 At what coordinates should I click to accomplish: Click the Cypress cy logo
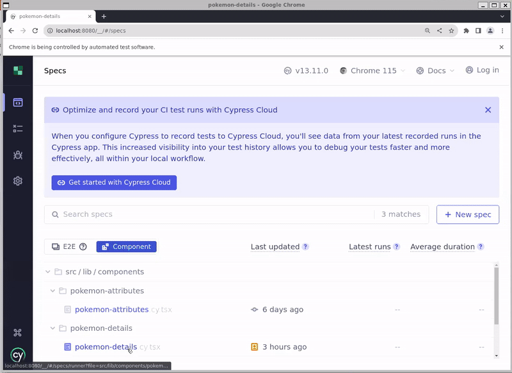18,355
